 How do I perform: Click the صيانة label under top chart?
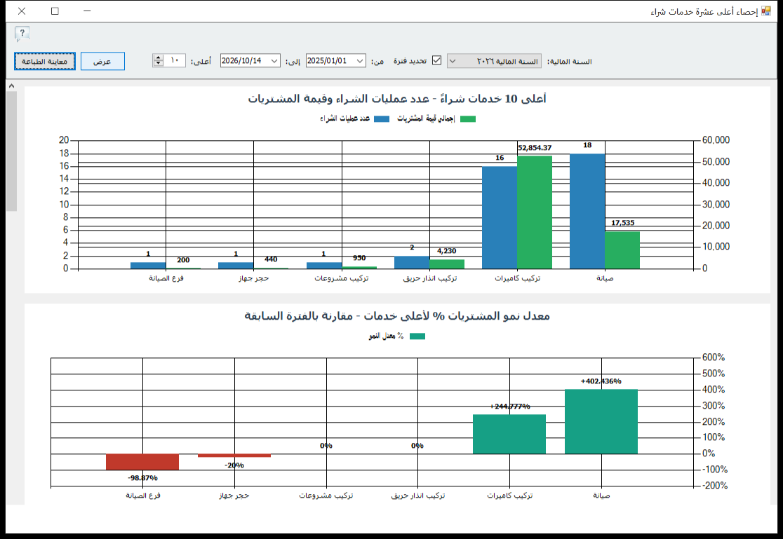point(605,278)
